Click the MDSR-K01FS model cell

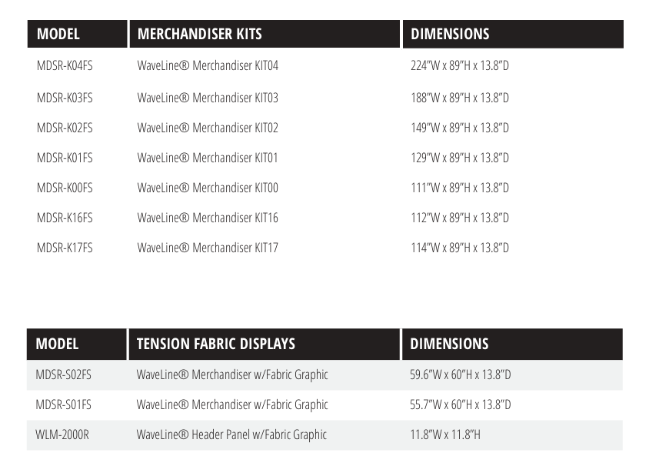point(65,158)
